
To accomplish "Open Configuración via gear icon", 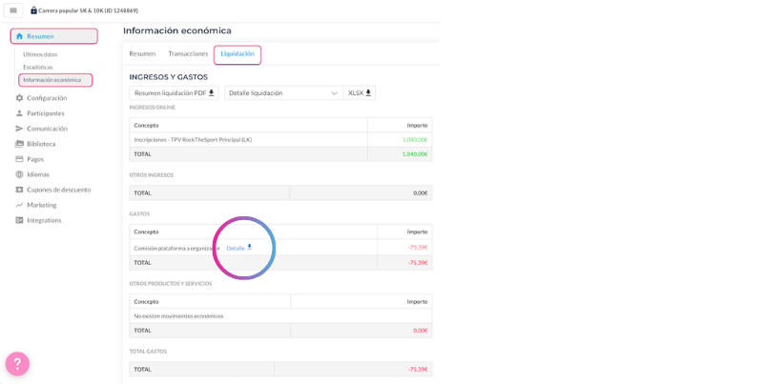I will [x=19, y=98].
